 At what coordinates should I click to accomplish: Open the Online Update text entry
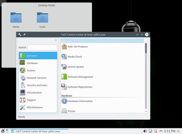pos(76,67)
